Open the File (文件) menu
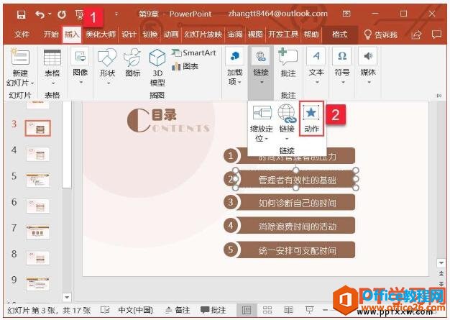The image size is (450, 320). (x=22, y=34)
